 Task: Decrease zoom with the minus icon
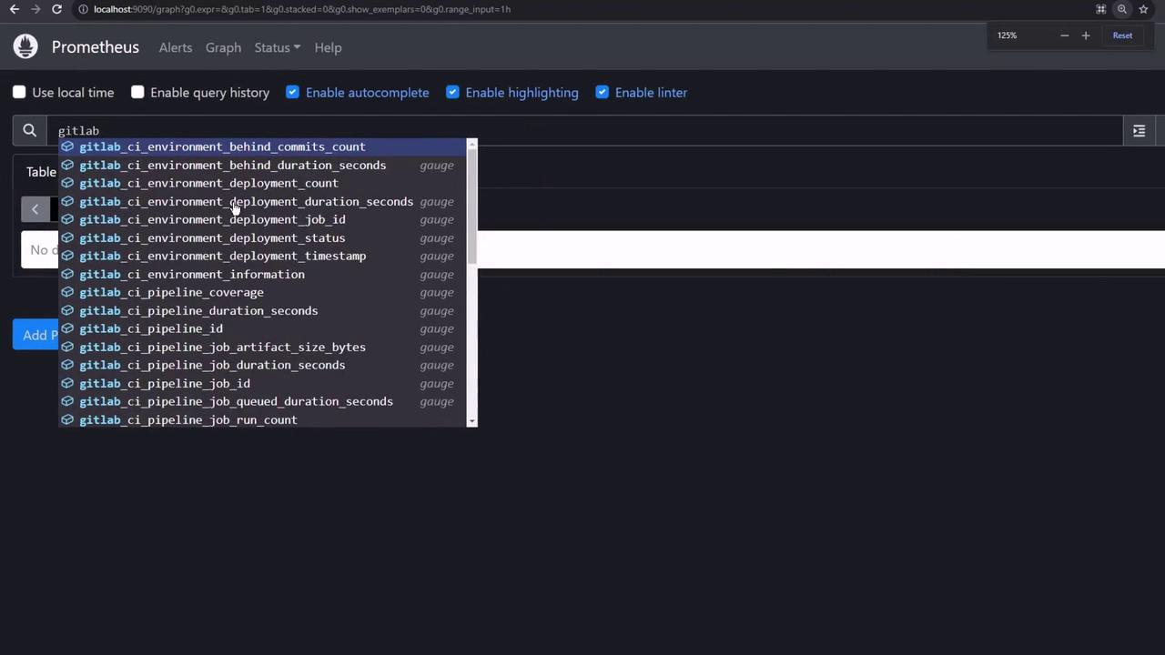point(1064,35)
